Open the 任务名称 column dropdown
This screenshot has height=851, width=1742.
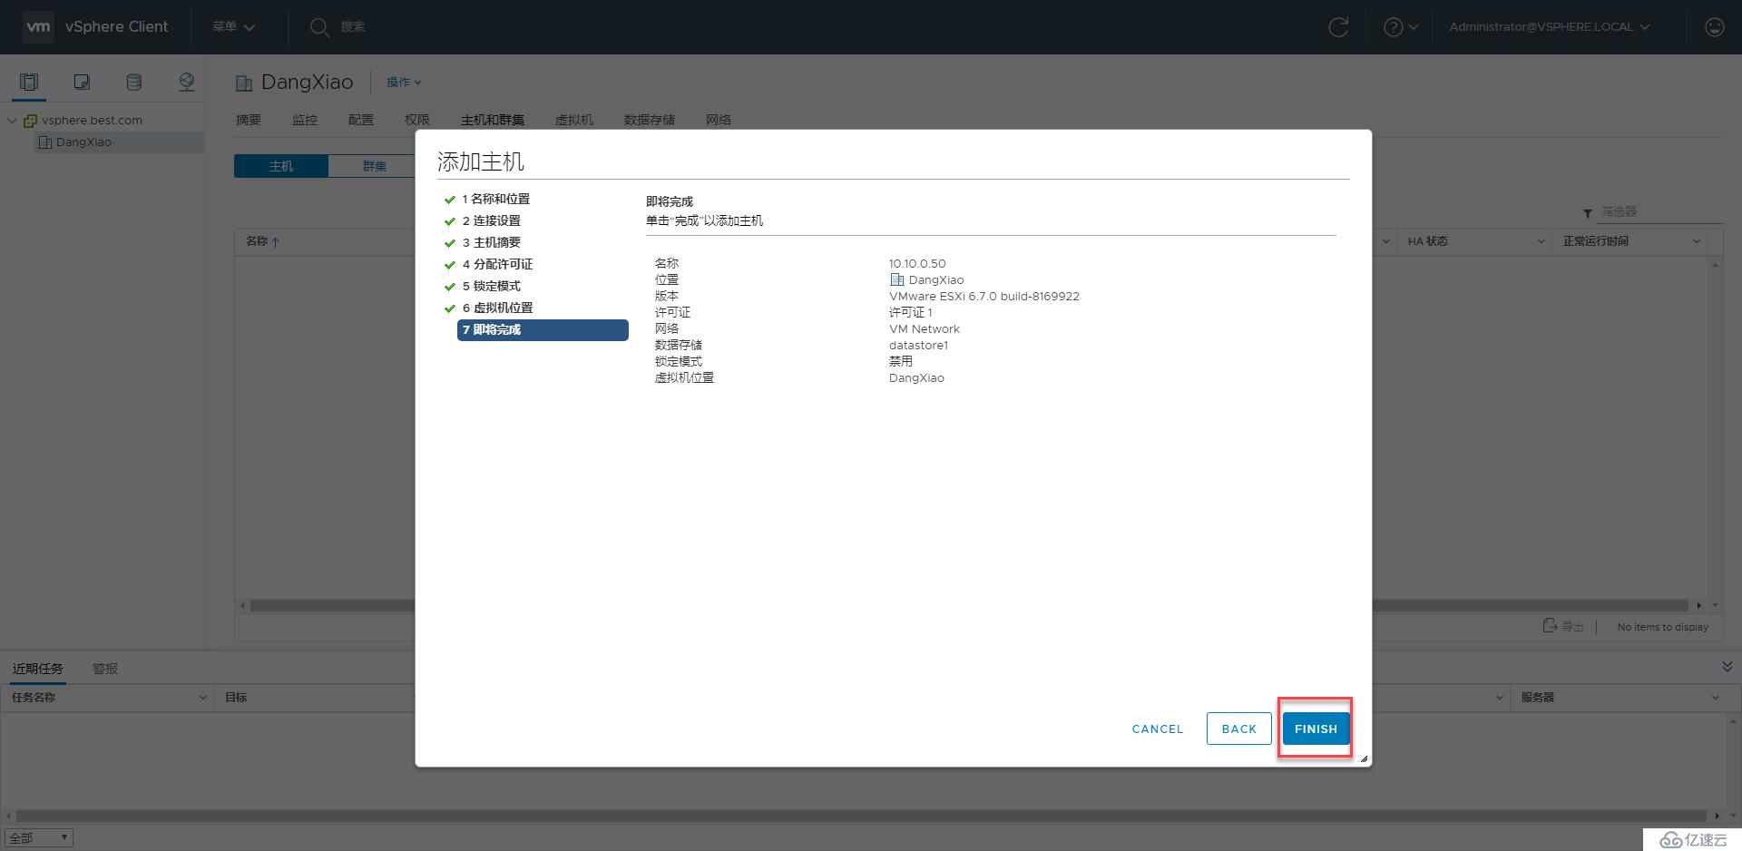click(x=203, y=698)
